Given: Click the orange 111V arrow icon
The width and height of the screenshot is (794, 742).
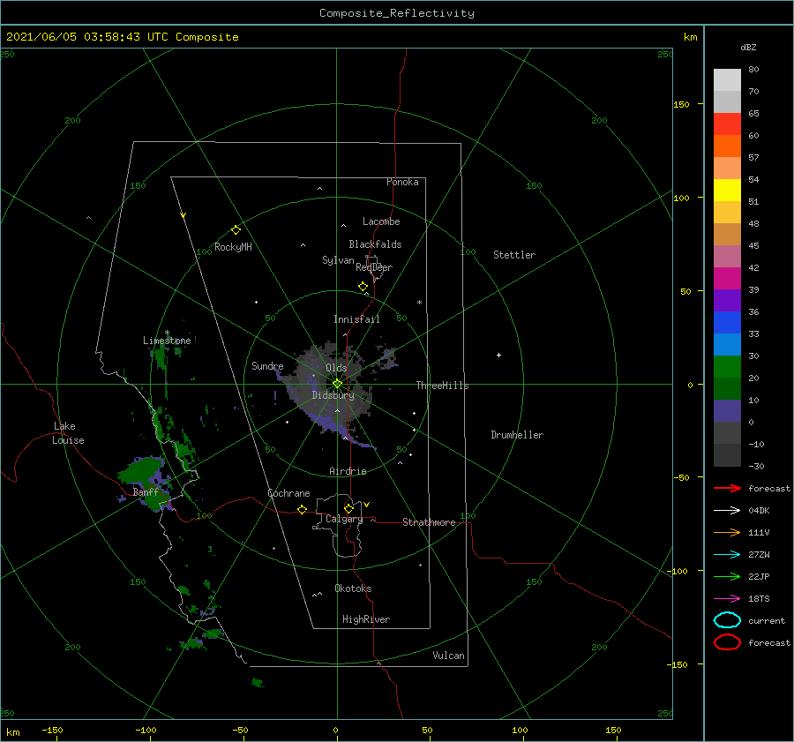Looking at the screenshot, I should tap(727, 532).
